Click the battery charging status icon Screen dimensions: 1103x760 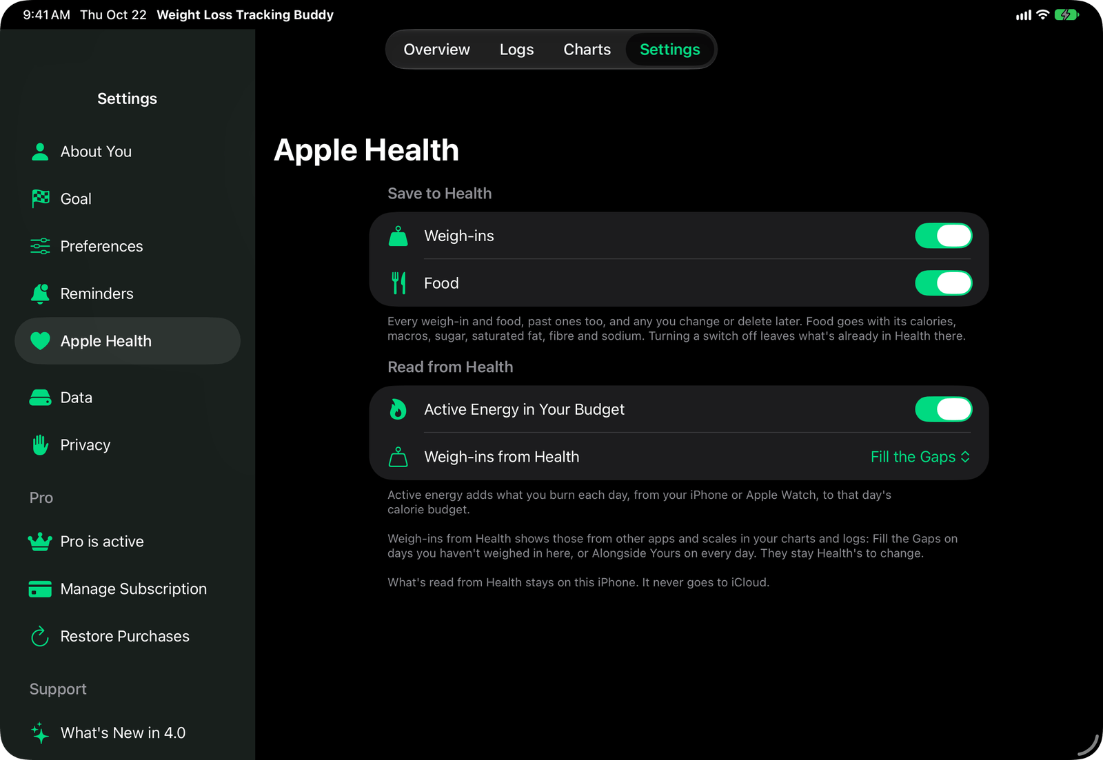click(x=1066, y=15)
